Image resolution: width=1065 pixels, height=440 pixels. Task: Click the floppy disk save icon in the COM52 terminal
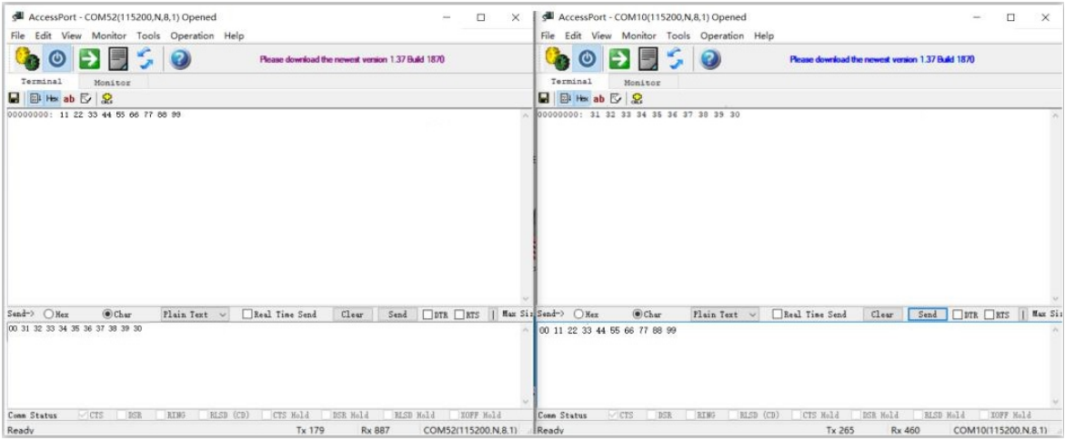14,98
